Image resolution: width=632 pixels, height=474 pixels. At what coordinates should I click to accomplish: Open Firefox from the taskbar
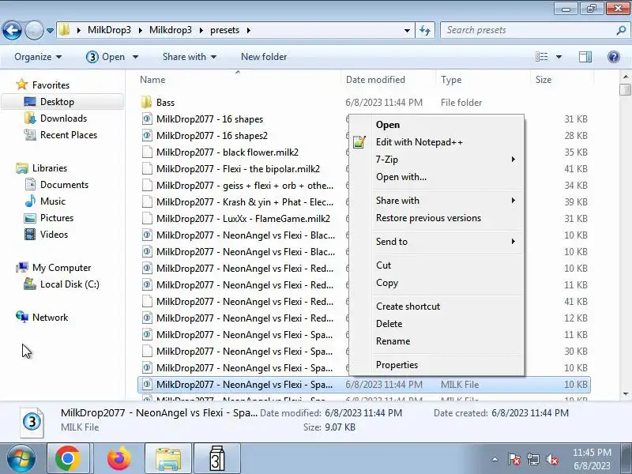click(119, 459)
